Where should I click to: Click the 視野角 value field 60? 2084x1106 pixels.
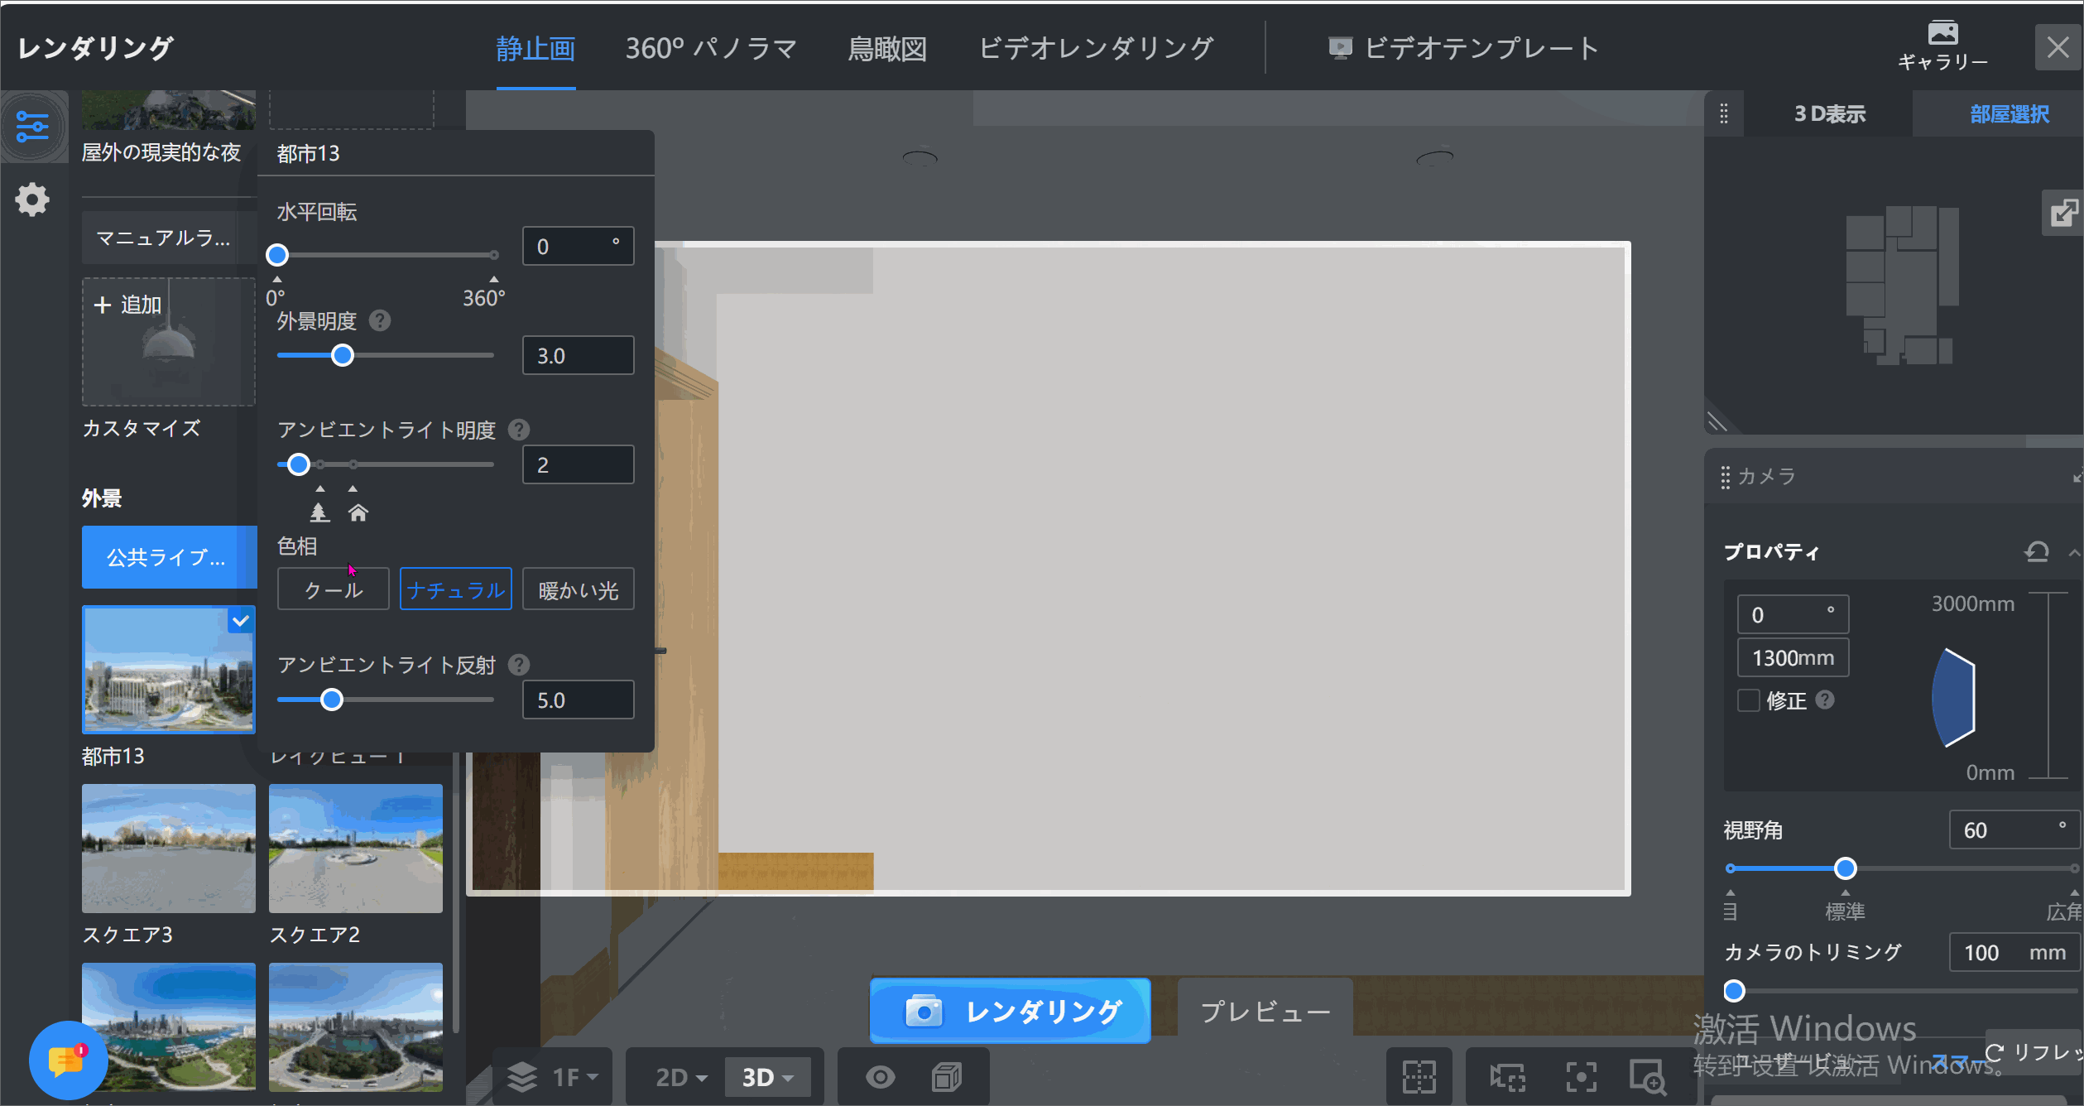(2014, 829)
